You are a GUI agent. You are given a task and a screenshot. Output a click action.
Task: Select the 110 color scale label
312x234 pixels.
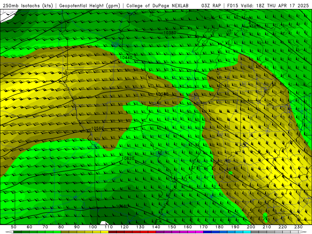pos(108,227)
